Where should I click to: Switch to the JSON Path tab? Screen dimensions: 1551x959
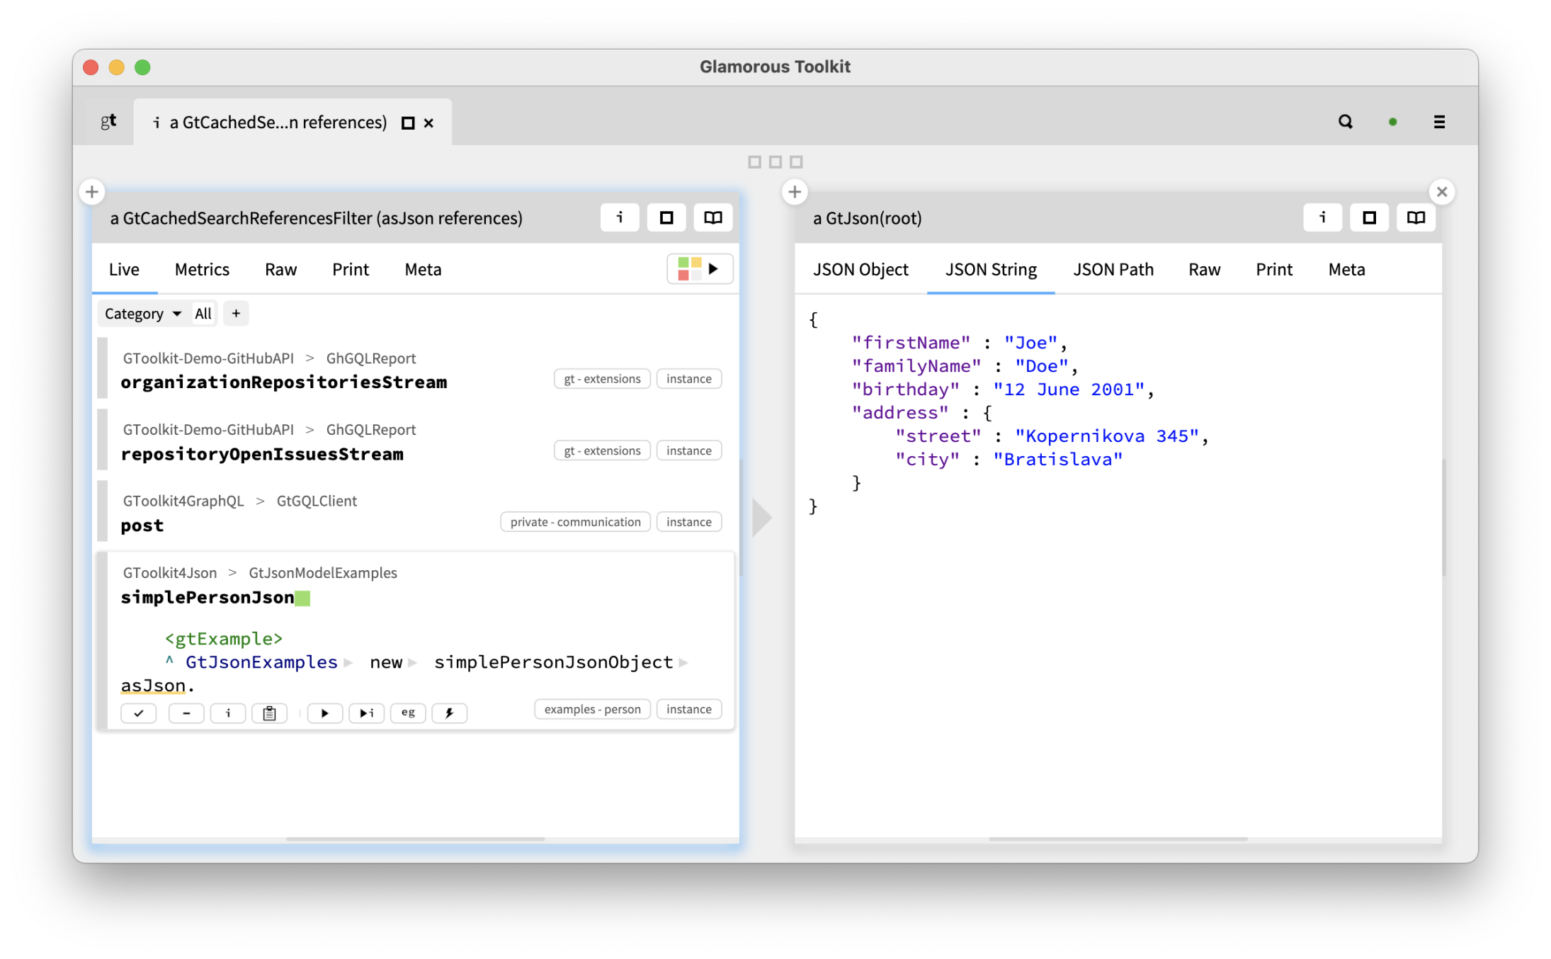coord(1113,270)
